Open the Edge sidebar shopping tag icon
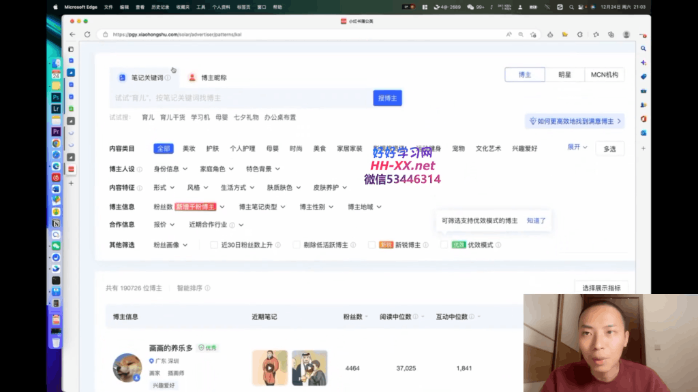Viewport: 698px width, 392px height. pos(643,76)
